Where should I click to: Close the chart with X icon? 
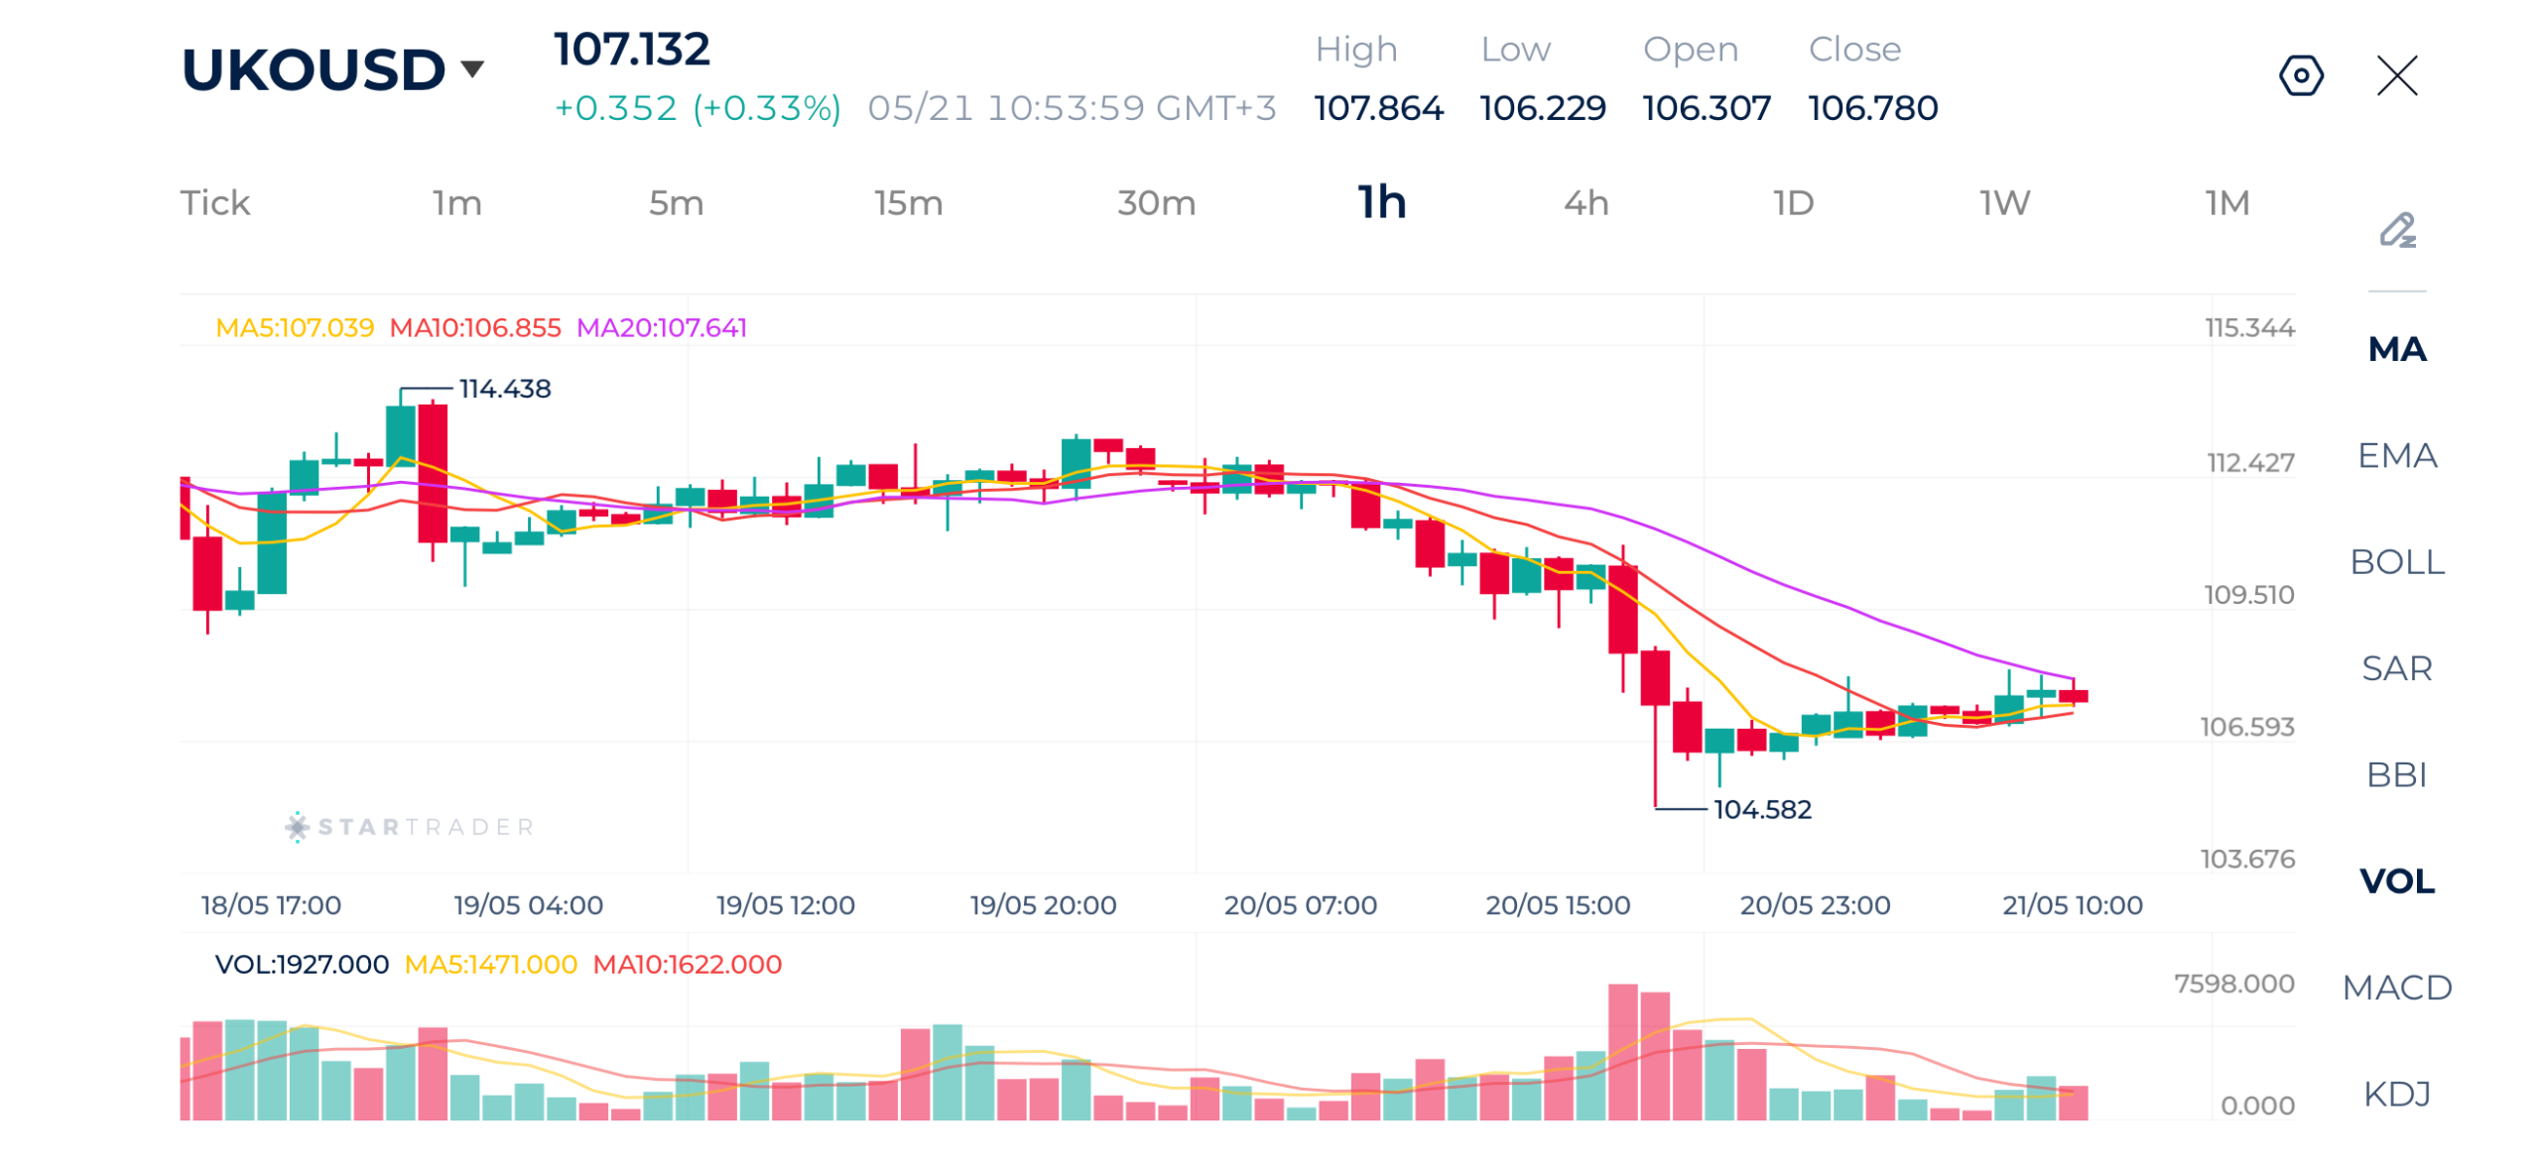coord(2396,75)
